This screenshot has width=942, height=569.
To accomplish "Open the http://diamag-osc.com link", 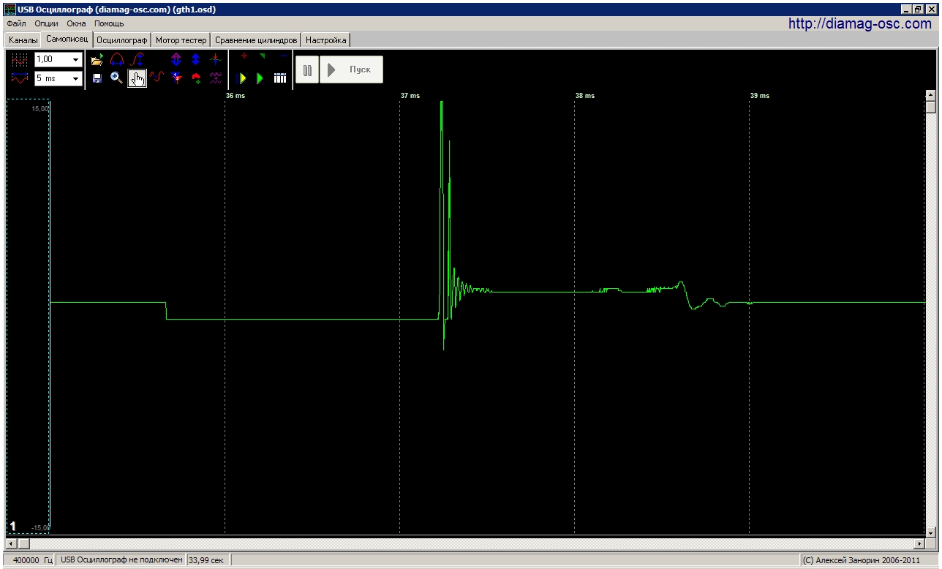I will (x=860, y=24).
